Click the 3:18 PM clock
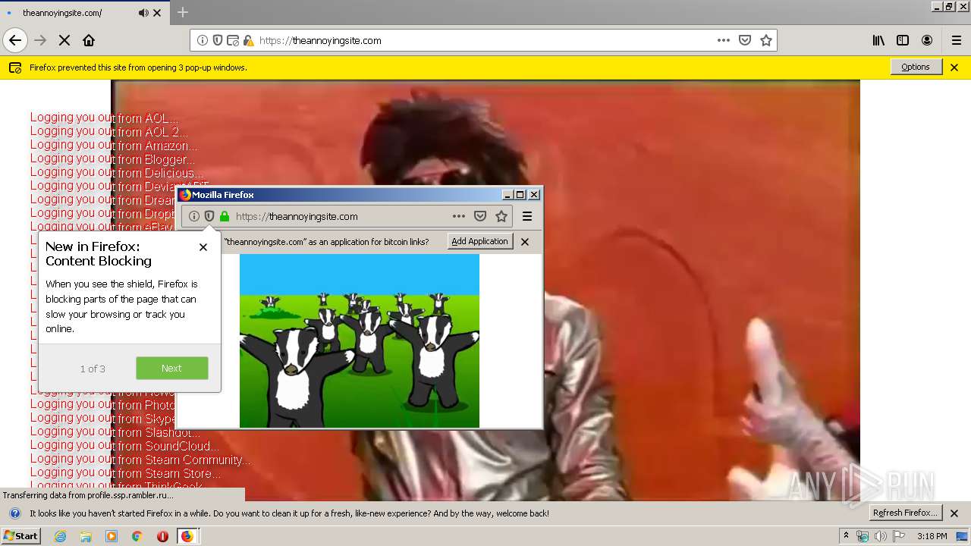 932,536
